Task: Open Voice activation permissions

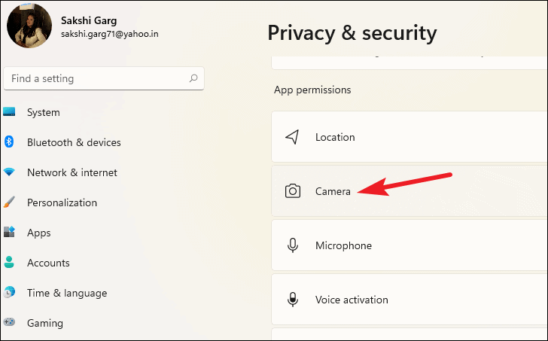Action: 409,300
